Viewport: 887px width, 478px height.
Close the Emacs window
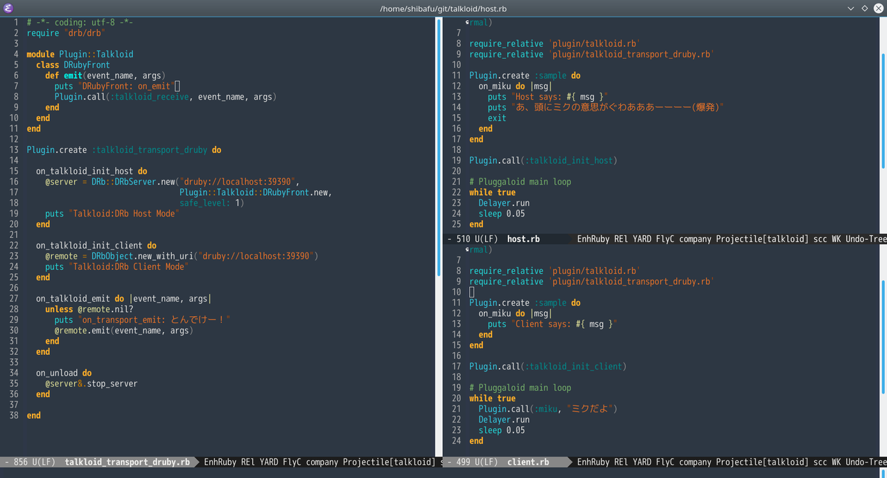(x=878, y=8)
